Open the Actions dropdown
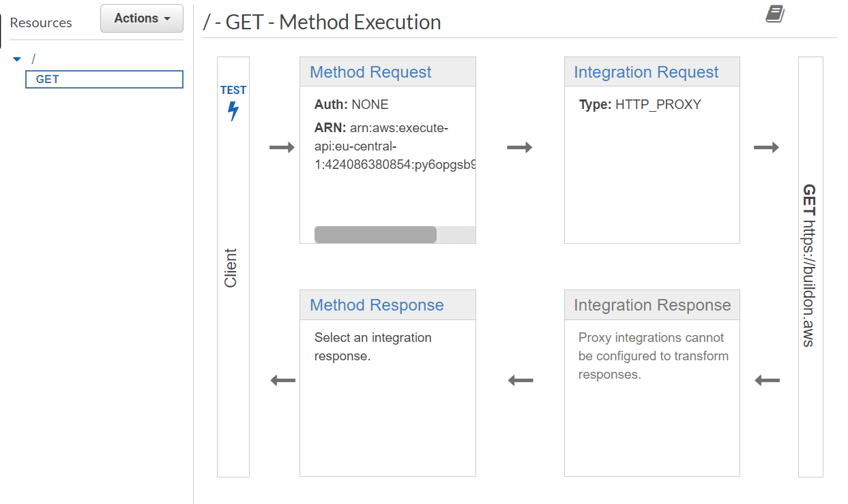The height and width of the screenshot is (504, 848). pyautogui.click(x=142, y=18)
